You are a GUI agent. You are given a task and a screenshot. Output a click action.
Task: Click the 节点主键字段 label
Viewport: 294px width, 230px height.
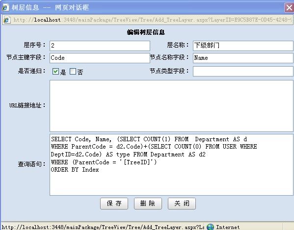[x=26, y=57]
